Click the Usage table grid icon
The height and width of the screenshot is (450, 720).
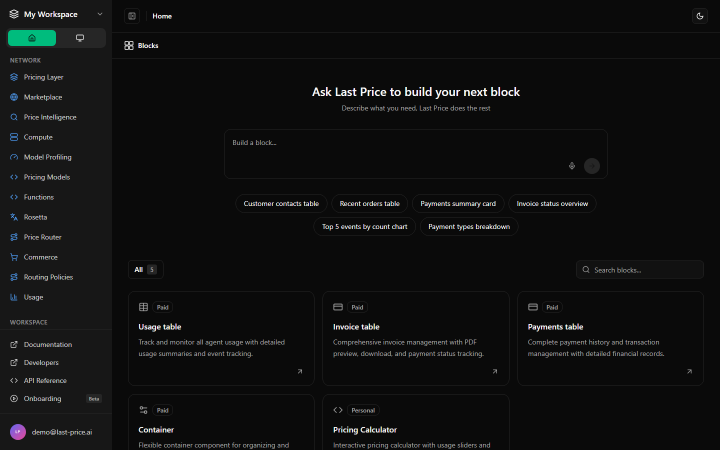click(143, 307)
